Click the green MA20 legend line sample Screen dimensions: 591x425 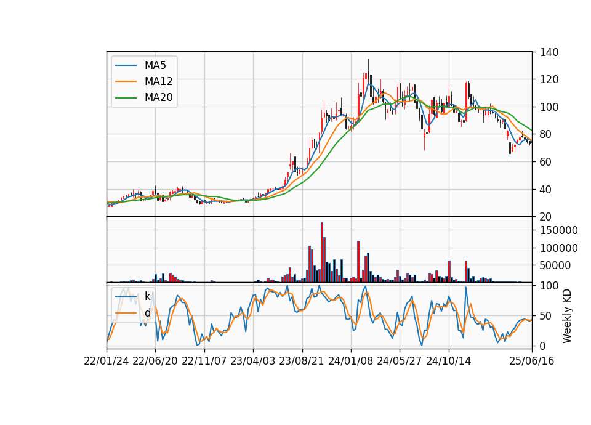(126, 98)
